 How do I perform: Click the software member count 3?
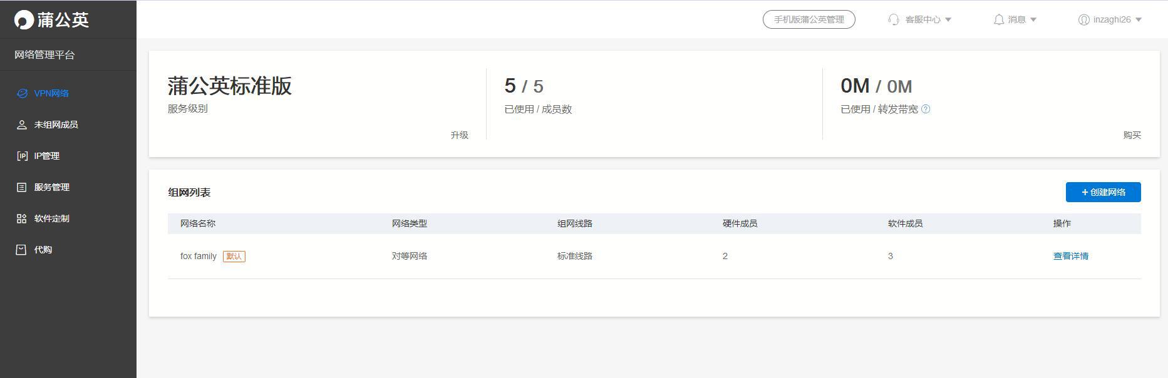pos(891,256)
